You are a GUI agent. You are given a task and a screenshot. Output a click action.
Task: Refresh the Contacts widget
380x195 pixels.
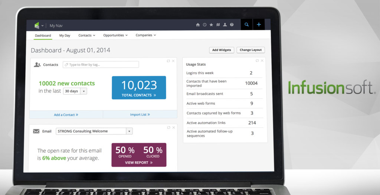pyautogui.click(x=168, y=61)
